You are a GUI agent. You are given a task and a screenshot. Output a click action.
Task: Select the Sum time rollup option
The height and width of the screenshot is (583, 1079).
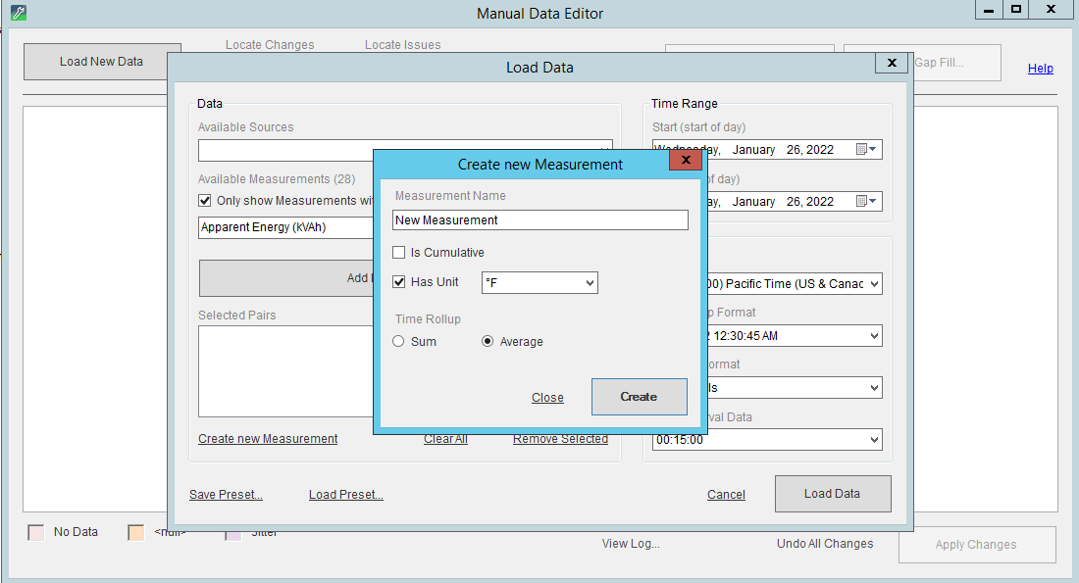coord(398,342)
